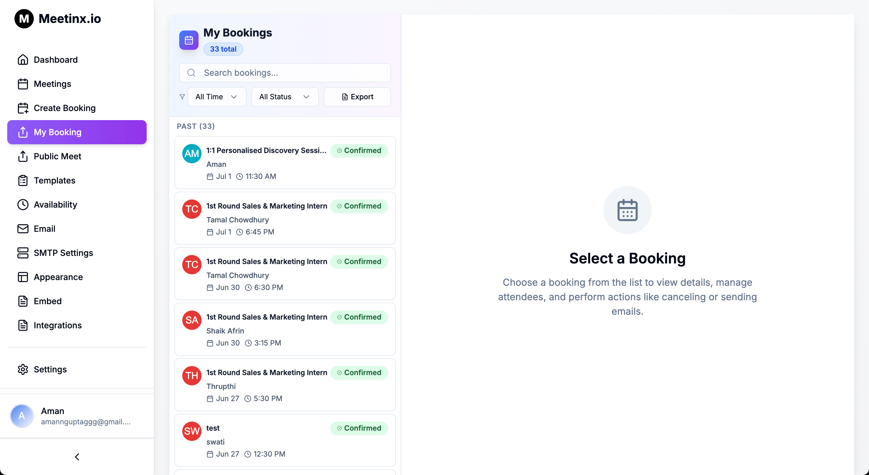Screen dimensions: 869x475
Task: Click the Meetinx.io logo icon
Action: 24,18
